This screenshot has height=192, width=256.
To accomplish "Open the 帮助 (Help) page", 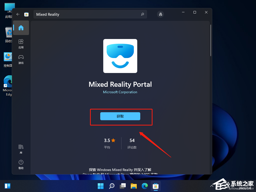I will tap(21, 164).
